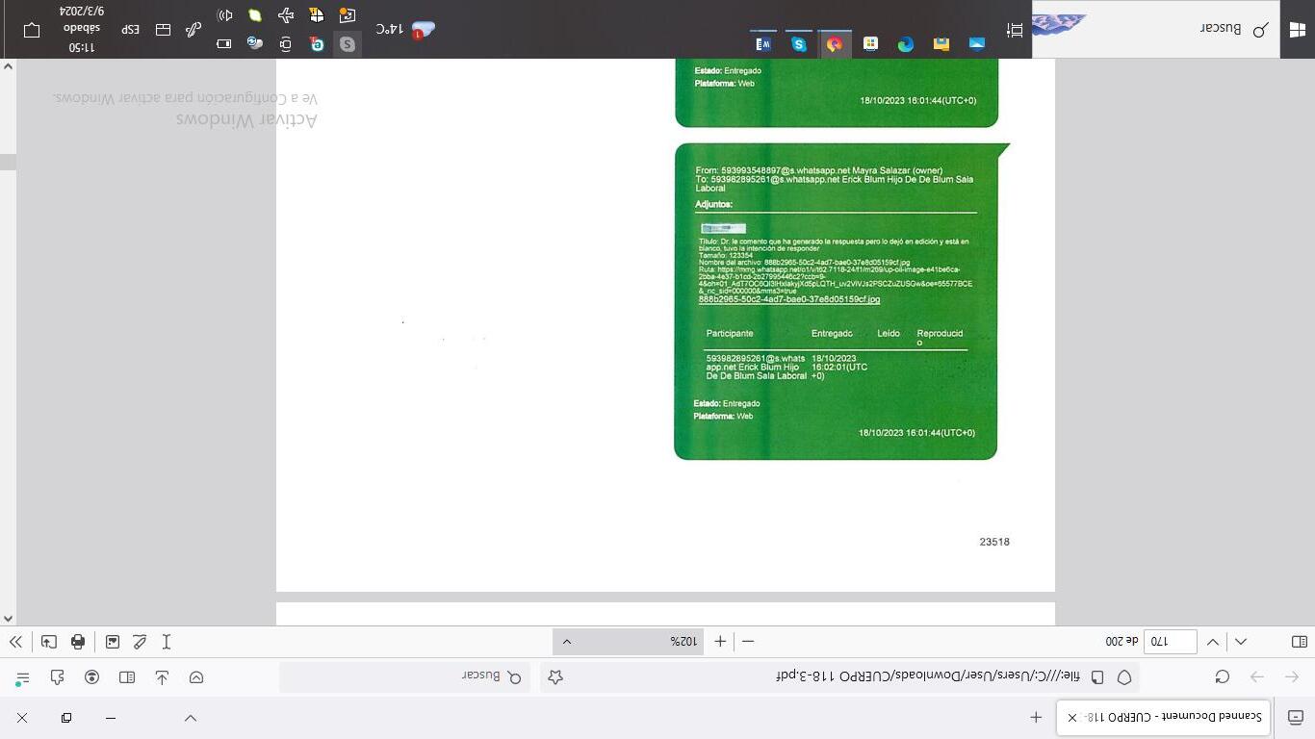Viewport: 1315px width, 739px height.
Task: Open the Firefox application hamburger menu
Action: [x=22, y=677]
